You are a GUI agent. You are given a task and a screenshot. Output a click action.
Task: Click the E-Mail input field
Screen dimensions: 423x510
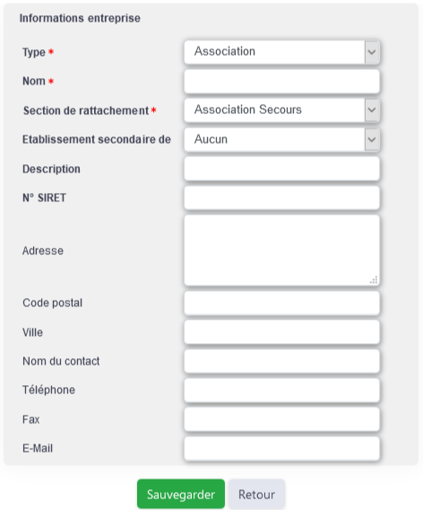(281, 449)
